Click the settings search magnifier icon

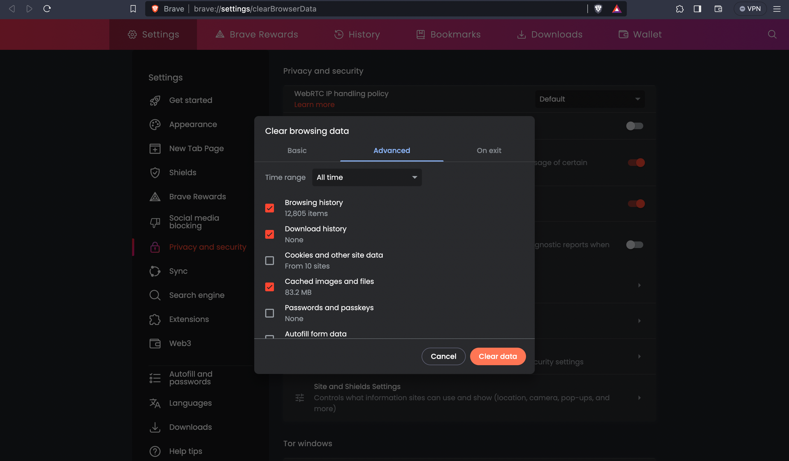[772, 34]
